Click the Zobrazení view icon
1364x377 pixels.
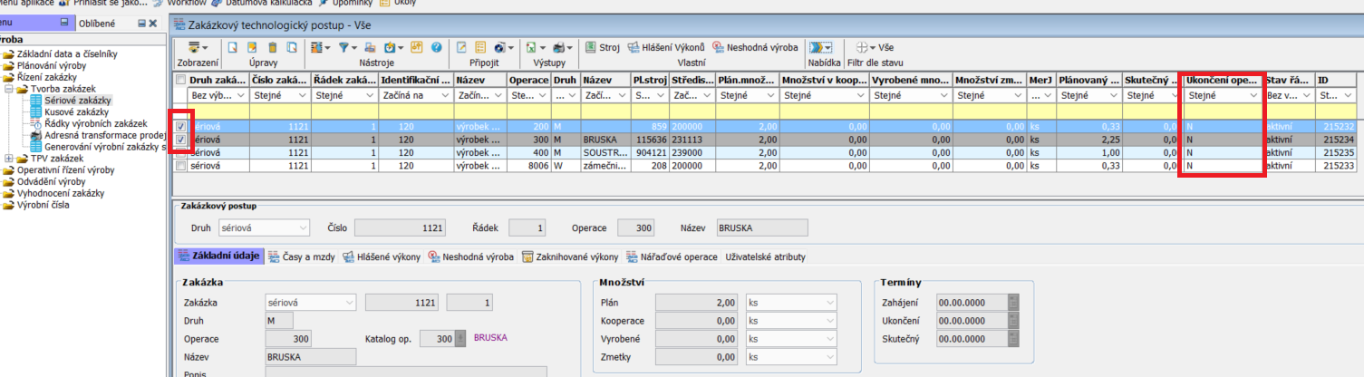196,47
